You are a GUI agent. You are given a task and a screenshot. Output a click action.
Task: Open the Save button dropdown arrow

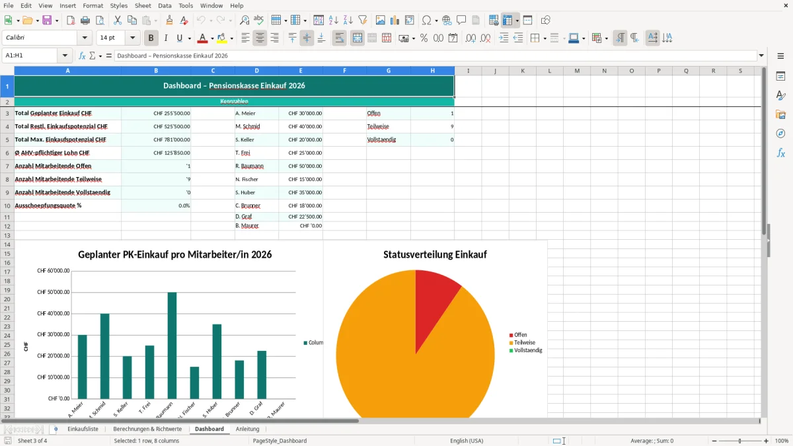point(57,20)
